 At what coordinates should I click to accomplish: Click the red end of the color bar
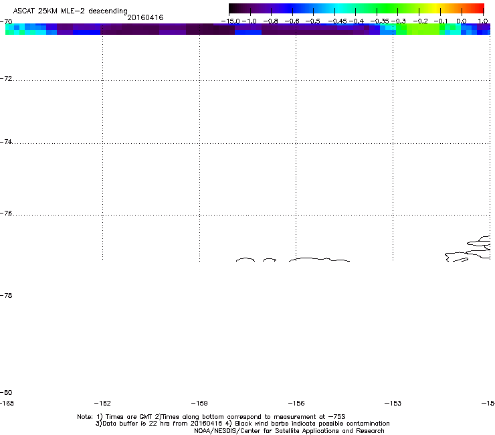pyautogui.click(x=478, y=8)
